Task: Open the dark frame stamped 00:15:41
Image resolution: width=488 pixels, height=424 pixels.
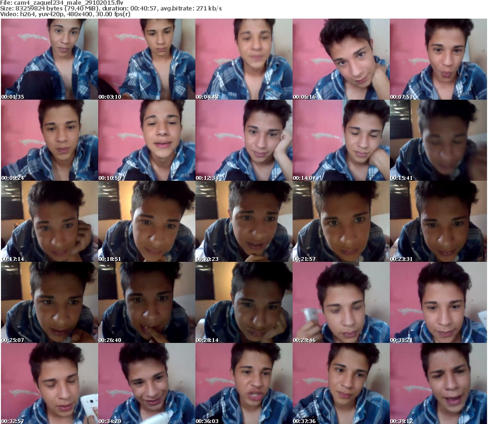Action: [438, 140]
